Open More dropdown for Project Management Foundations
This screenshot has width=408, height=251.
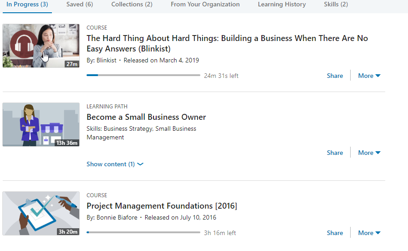tap(369, 233)
